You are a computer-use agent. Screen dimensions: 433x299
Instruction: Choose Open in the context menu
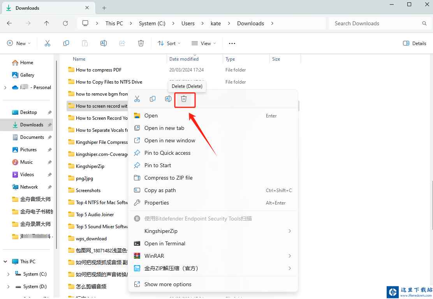click(x=213, y=115)
